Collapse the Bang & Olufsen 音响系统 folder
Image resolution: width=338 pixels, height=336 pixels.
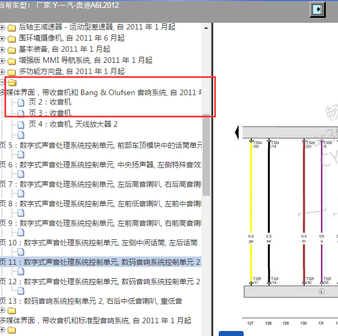2,82
